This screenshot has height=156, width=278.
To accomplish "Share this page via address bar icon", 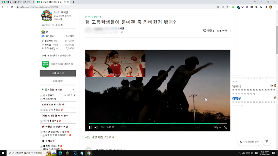I will (223, 7).
